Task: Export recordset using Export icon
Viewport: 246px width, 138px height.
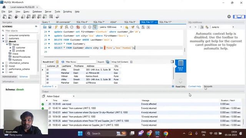Action: tap(108, 62)
